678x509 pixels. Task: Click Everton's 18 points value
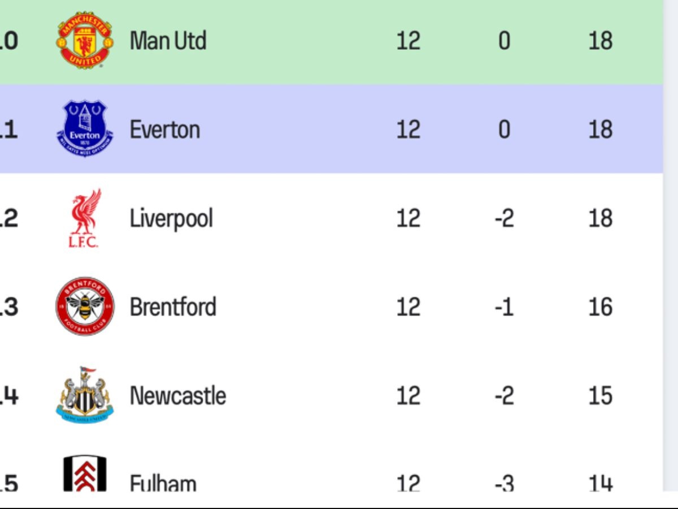pos(600,130)
